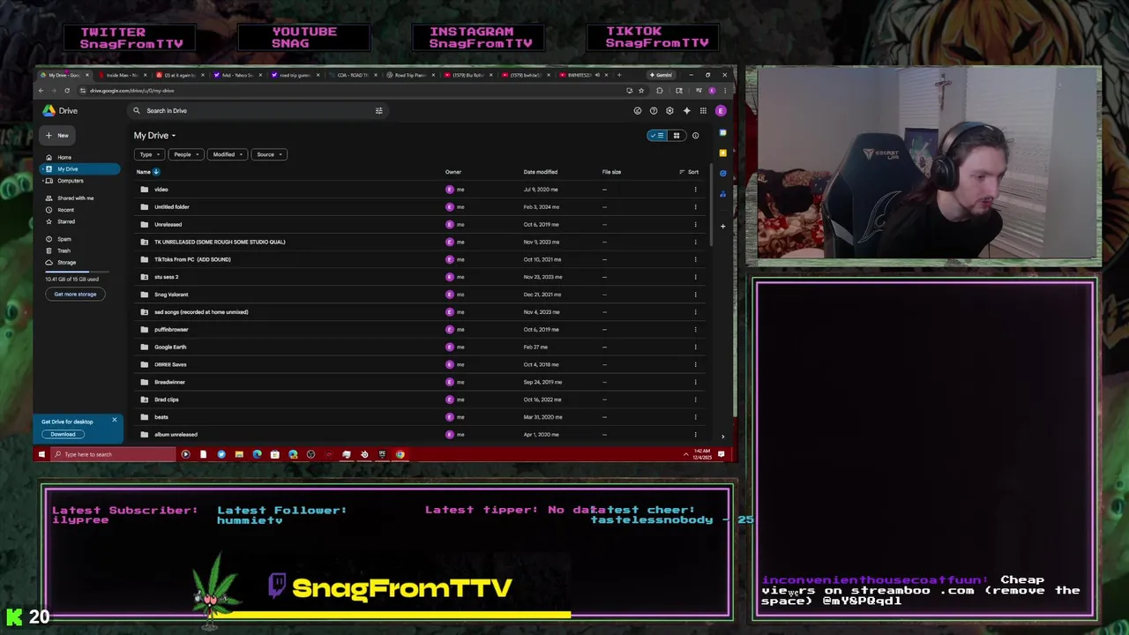This screenshot has width=1129, height=635.
Task: Click the Gemini sparkle icon in Drive
Action: 686,110
